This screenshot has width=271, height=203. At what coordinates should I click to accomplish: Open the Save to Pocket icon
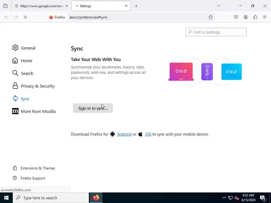click(x=236, y=17)
